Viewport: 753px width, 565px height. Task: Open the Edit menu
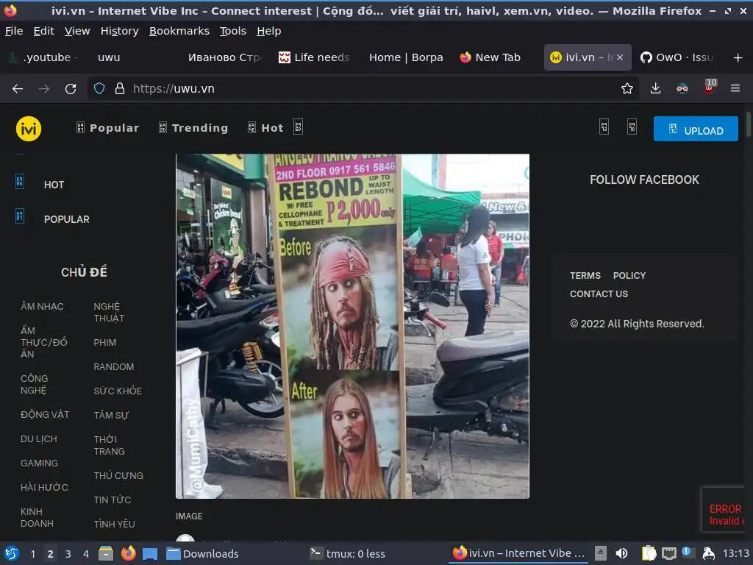(x=43, y=31)
